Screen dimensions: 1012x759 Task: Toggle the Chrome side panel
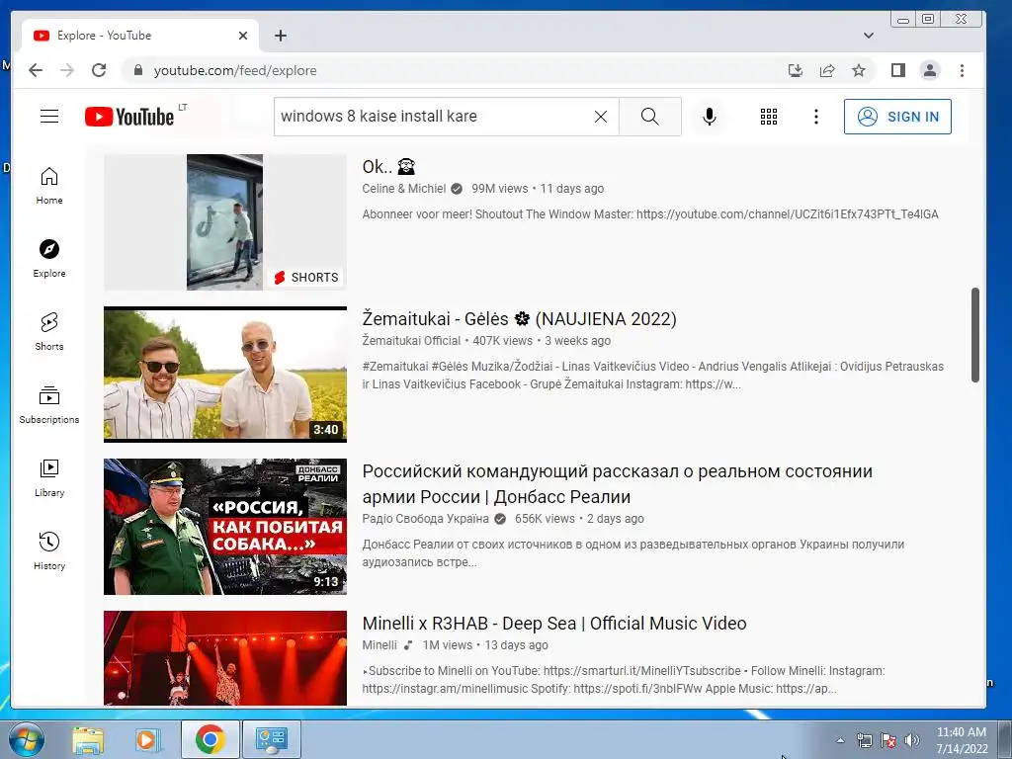(897, 70)
